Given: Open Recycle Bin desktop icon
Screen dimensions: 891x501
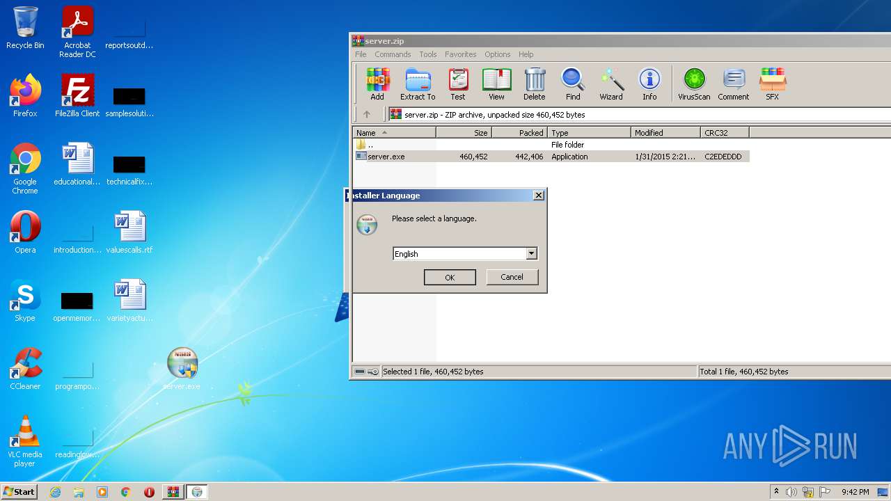Looking at the screenshot, I should tap(25, 28).
